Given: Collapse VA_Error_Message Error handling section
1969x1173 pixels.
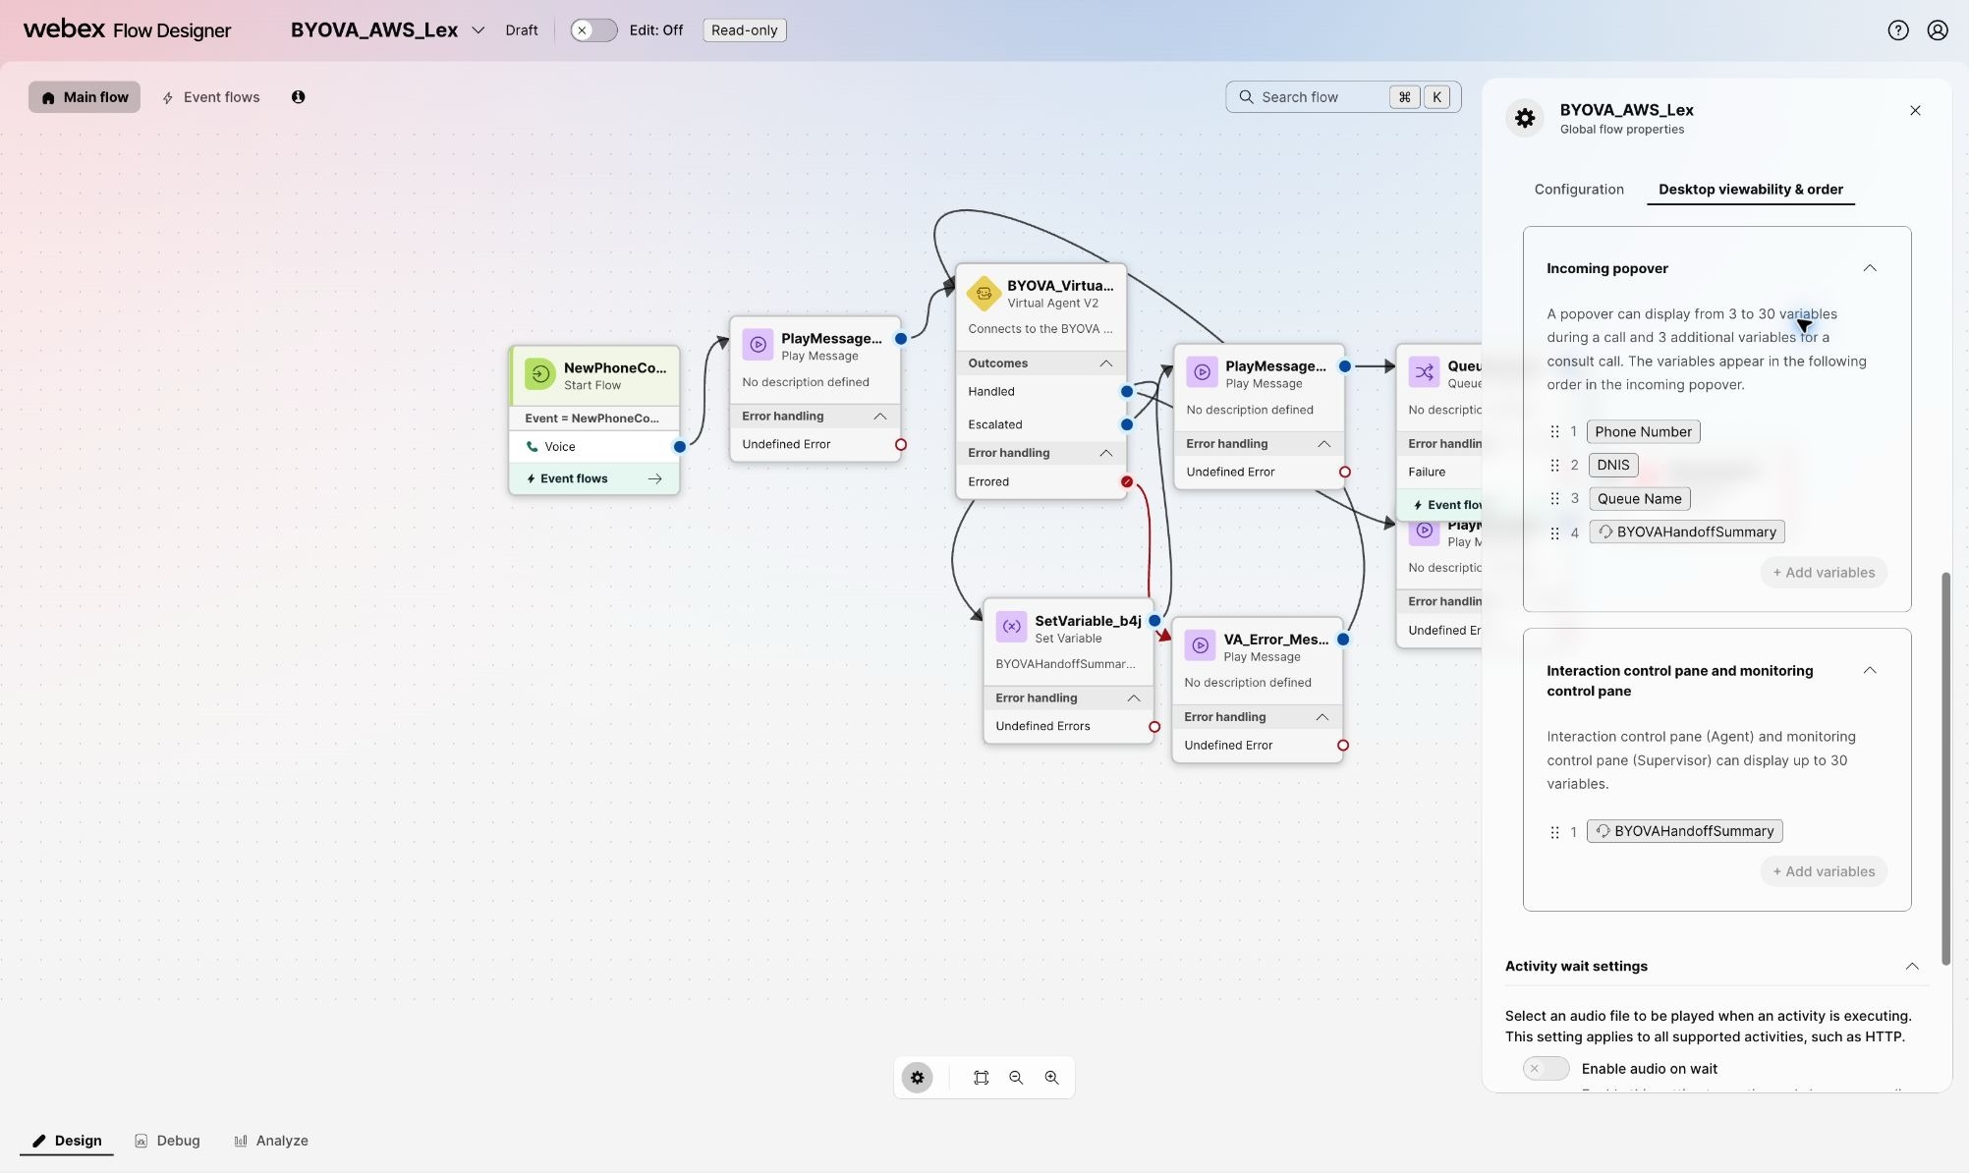Looking at the screenshot, I should [x=1322, y=717].
